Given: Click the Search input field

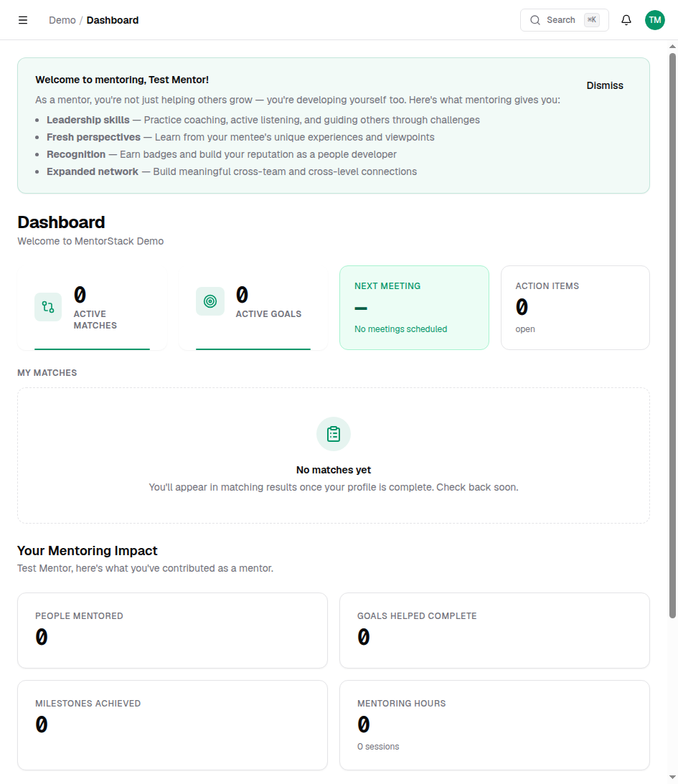Looking at the screenshot, I should tap(565, 19).
